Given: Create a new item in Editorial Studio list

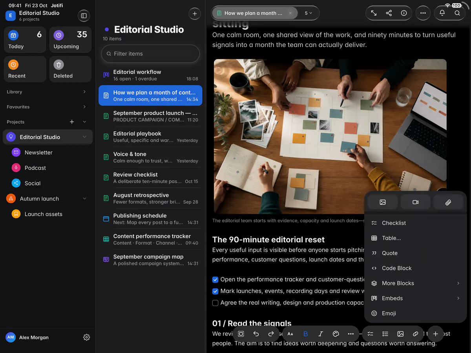Looking at the screenshot, I should point(195,14).
